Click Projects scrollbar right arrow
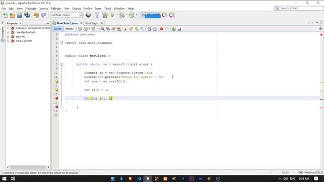324x182 pixels. pos(48,167)
